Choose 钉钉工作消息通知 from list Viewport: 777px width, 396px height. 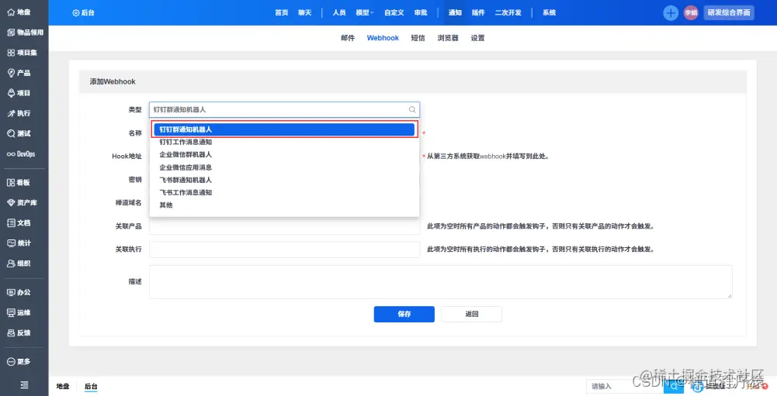coord(284,142)
